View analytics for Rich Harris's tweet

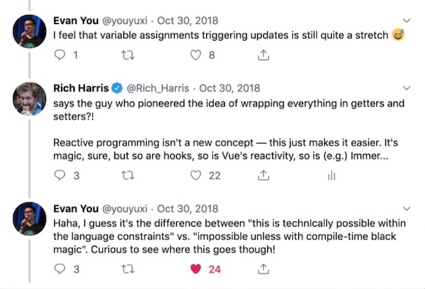pyautogui.click(x=332, y=176)
